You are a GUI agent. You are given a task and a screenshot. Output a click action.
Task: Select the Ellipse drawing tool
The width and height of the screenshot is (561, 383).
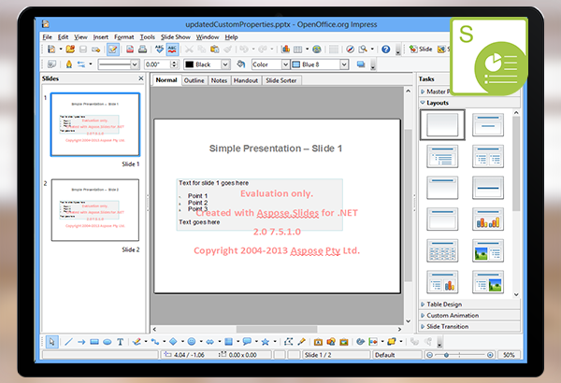pyautogui.click(x=107, y=342)
